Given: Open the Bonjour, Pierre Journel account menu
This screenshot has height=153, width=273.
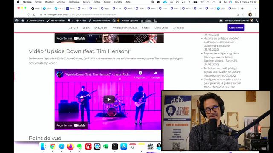Looking at the screenshot, I should pos(239,20).
